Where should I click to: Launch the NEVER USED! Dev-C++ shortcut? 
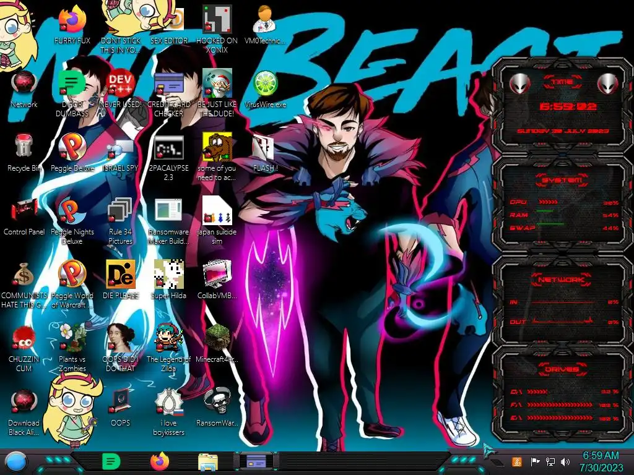click(120, 83)
